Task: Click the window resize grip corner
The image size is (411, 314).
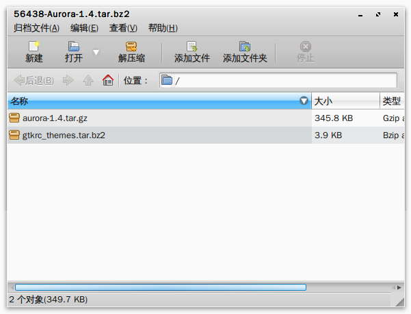Action: click(400, 302)
